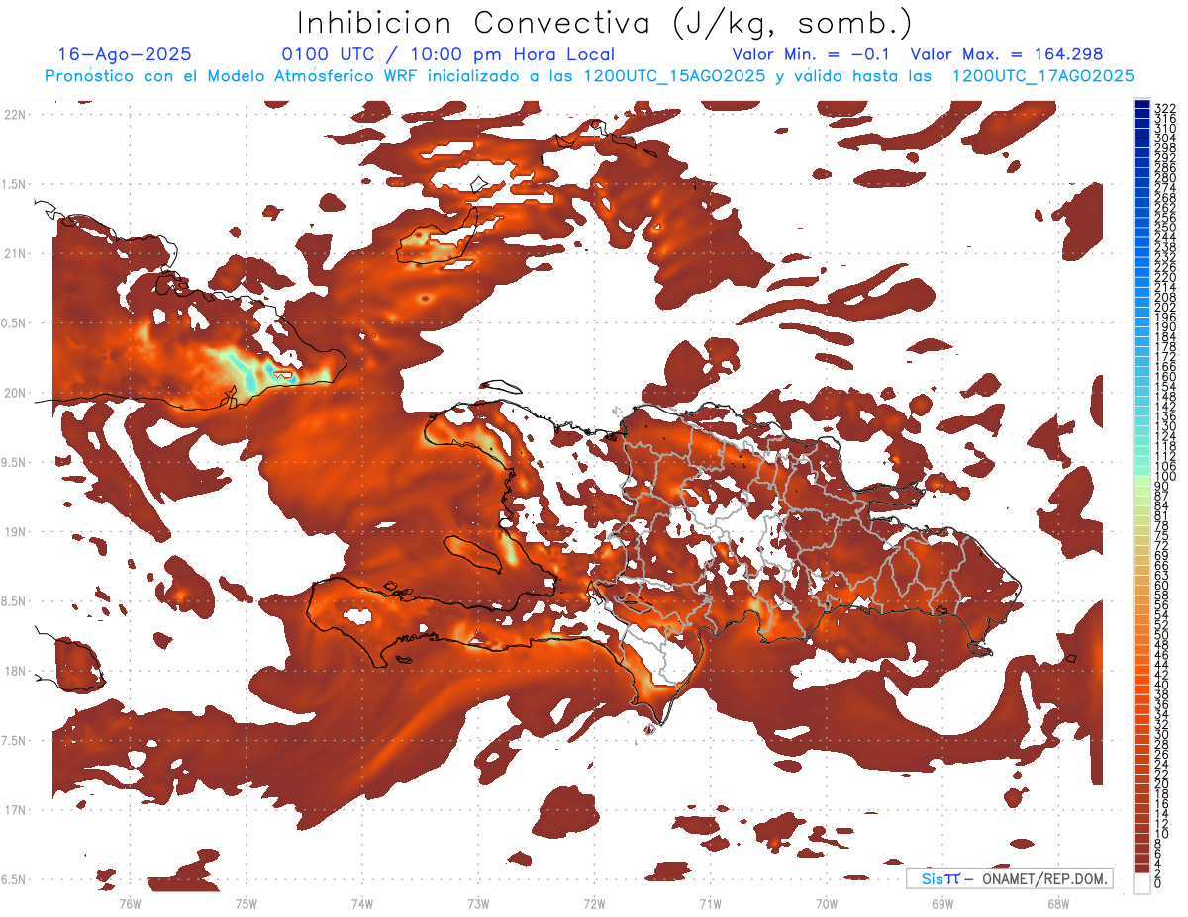Click the '20N' latitude label
1188x917 pixels.
click(17, 393)
